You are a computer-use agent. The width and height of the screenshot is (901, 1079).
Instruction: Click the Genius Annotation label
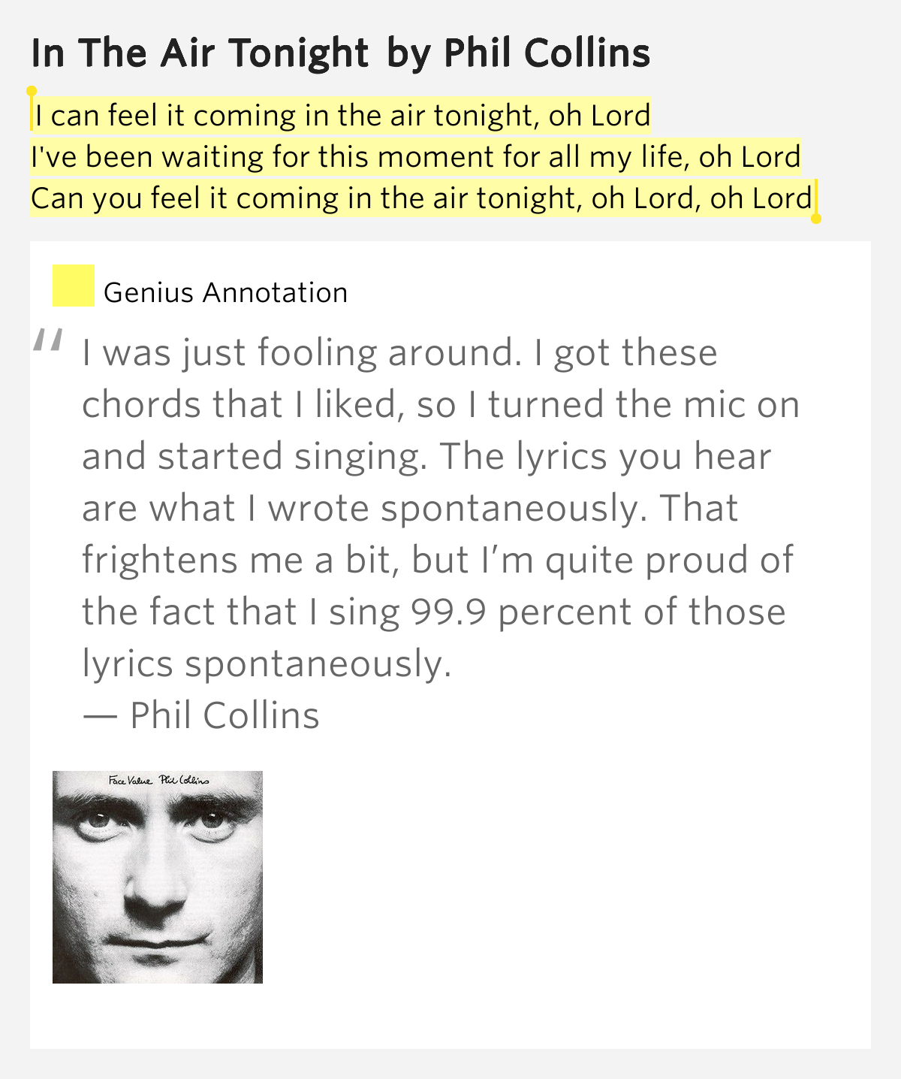[225, 292]
